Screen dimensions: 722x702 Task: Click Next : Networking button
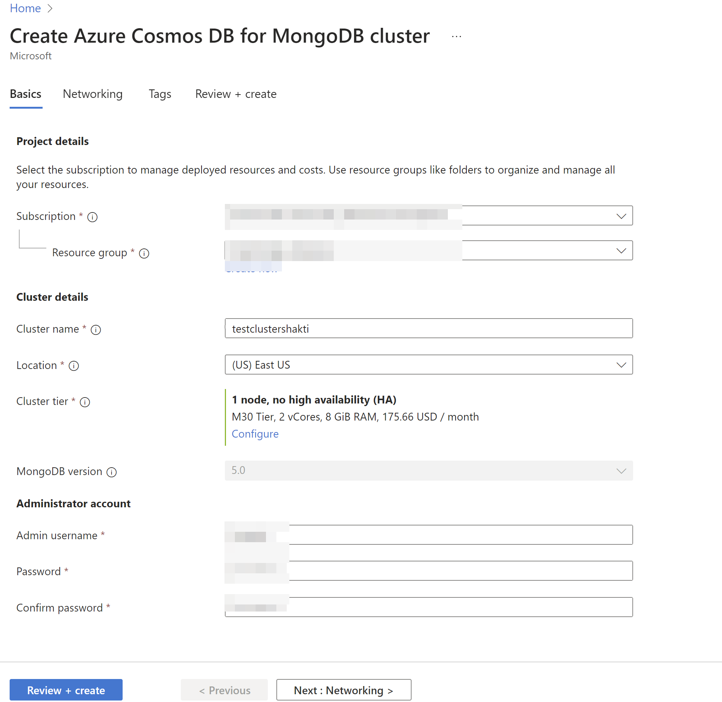tap(344, 690)
